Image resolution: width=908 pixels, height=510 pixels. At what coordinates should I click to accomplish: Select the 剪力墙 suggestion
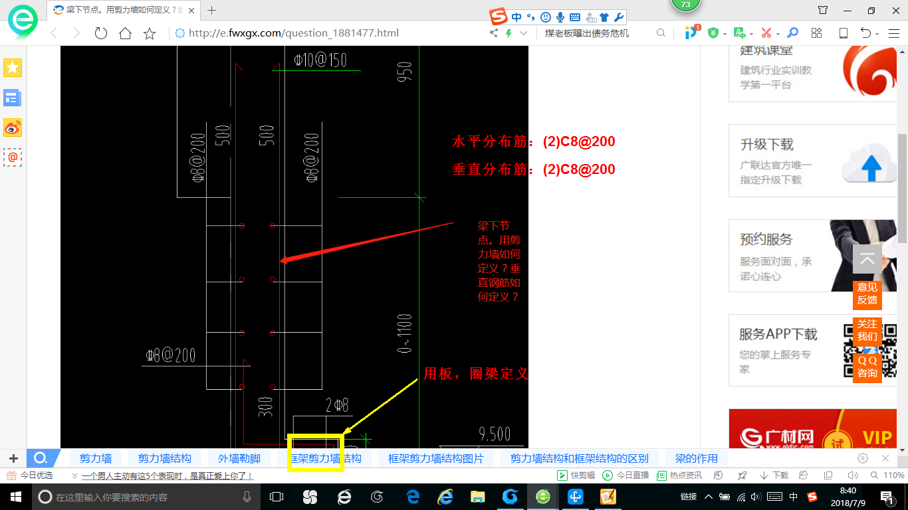[x=96, y=458]
